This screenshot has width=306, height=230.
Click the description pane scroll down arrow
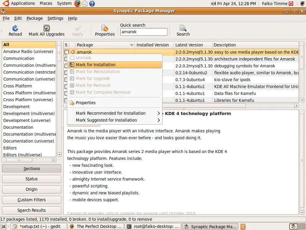pyautogui.click(x=301, y=212)
